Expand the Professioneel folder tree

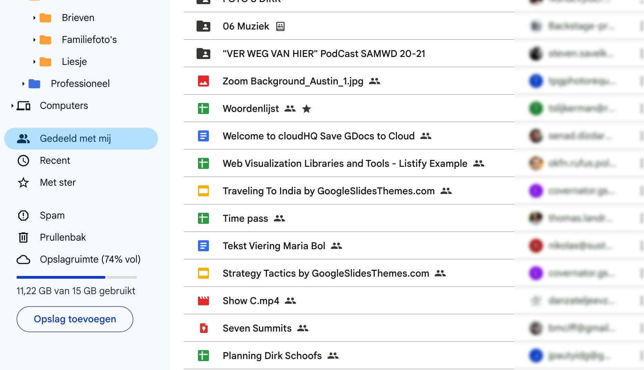coord(23,84)
